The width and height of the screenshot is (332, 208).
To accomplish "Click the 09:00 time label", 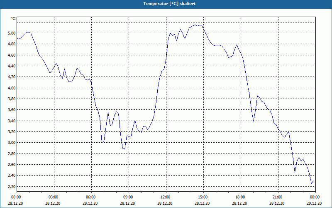I will pyautogui.click(x=129, y=197).
